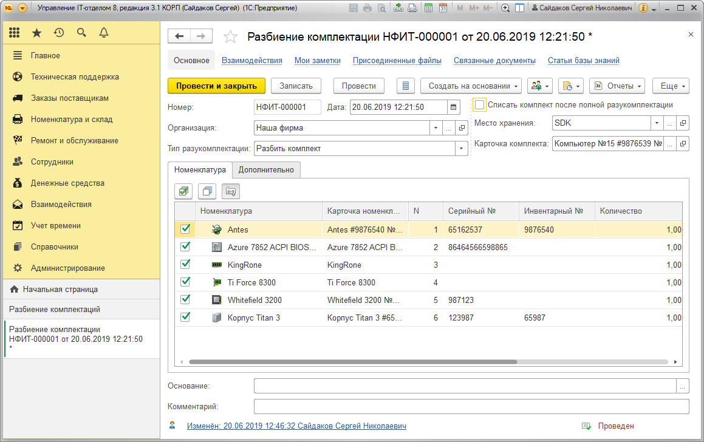Viewport: 704px width, 442px height.
Task: Uncheck the Azure 7852 ACPI BIOS row checkbox
Action: click(185, 246)
